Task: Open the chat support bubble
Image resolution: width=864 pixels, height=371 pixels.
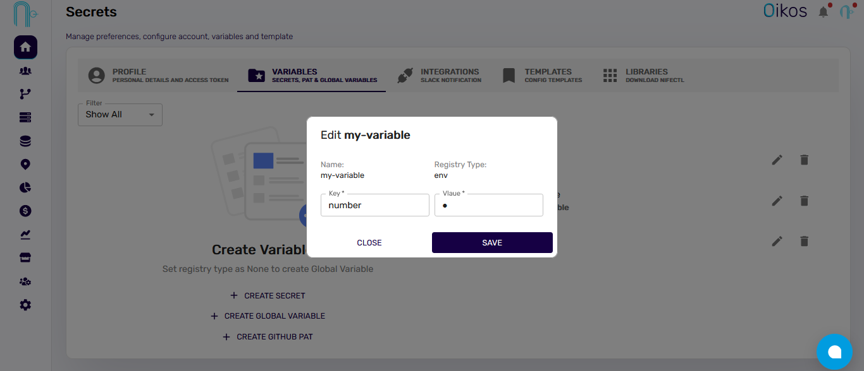Action: (834, 351)
